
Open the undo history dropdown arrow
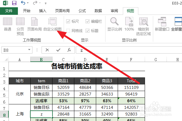coord(28,3)
